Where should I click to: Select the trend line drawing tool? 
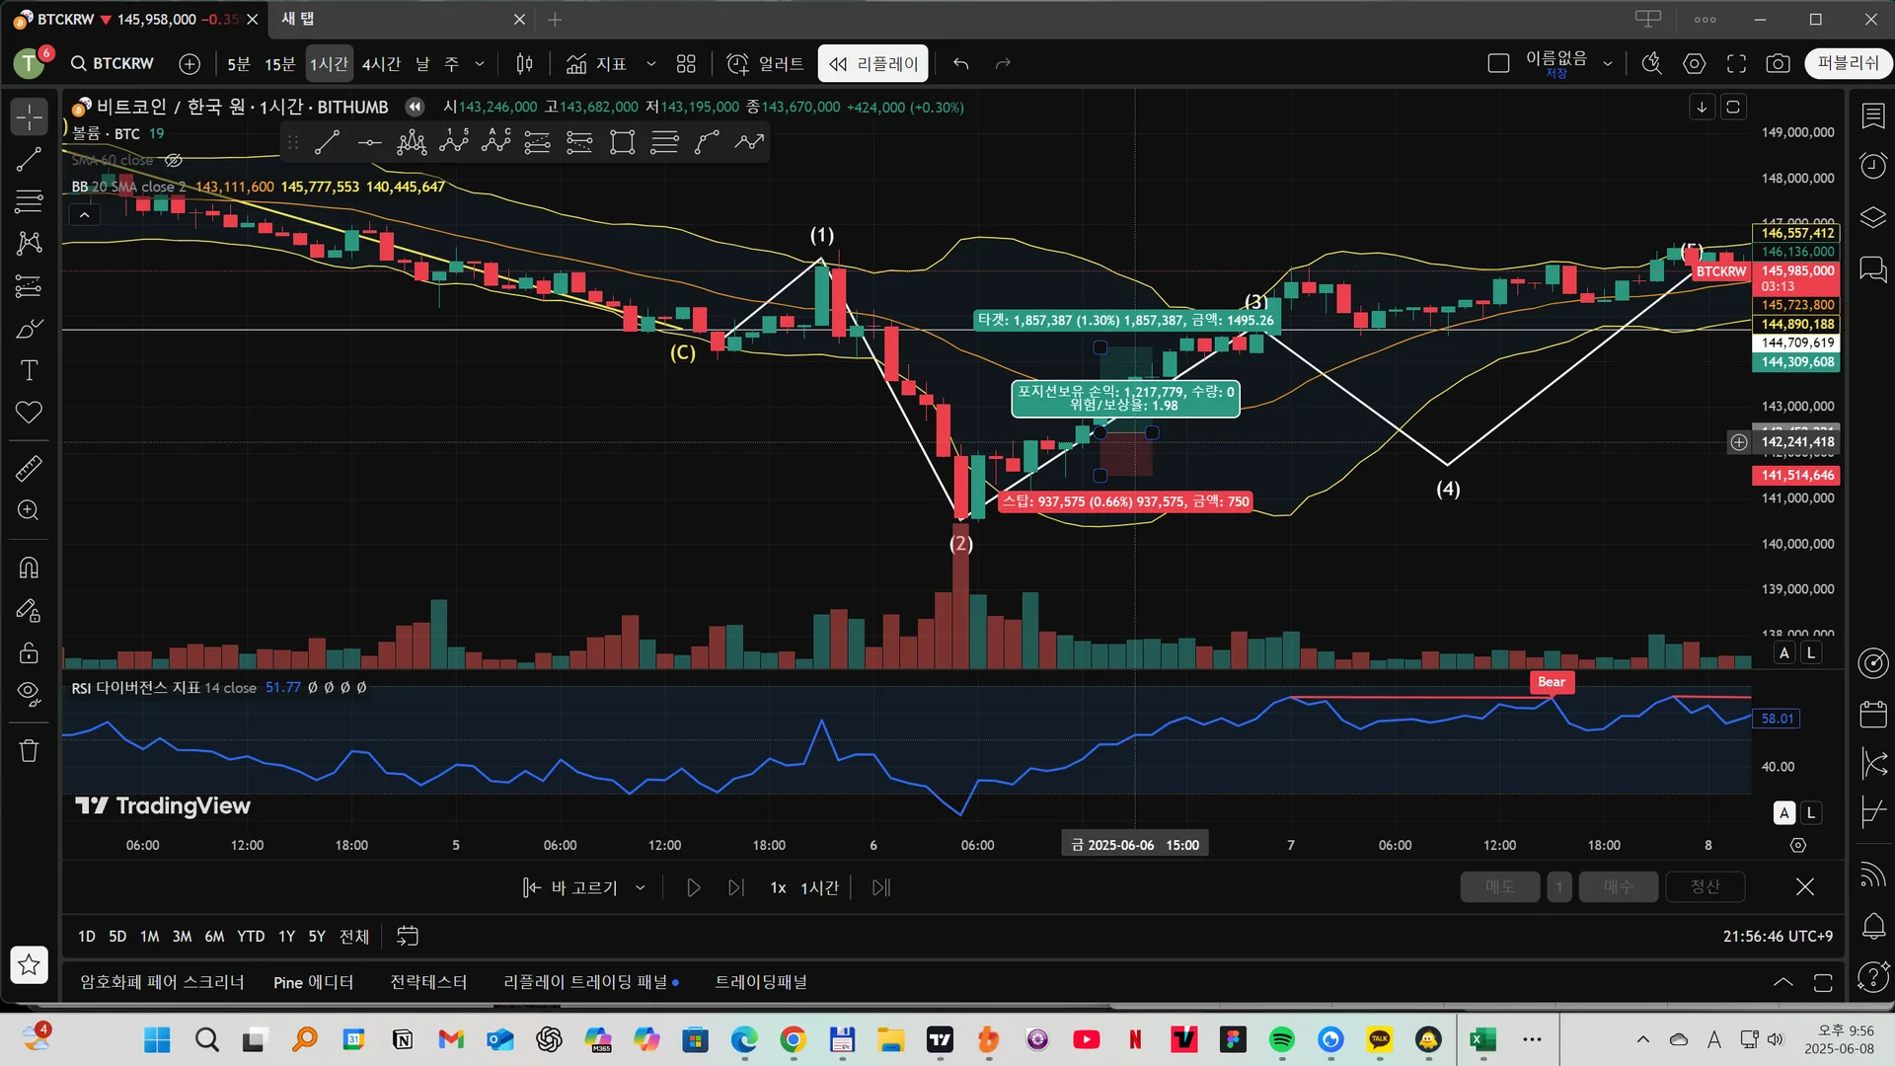tap(29, 159)
